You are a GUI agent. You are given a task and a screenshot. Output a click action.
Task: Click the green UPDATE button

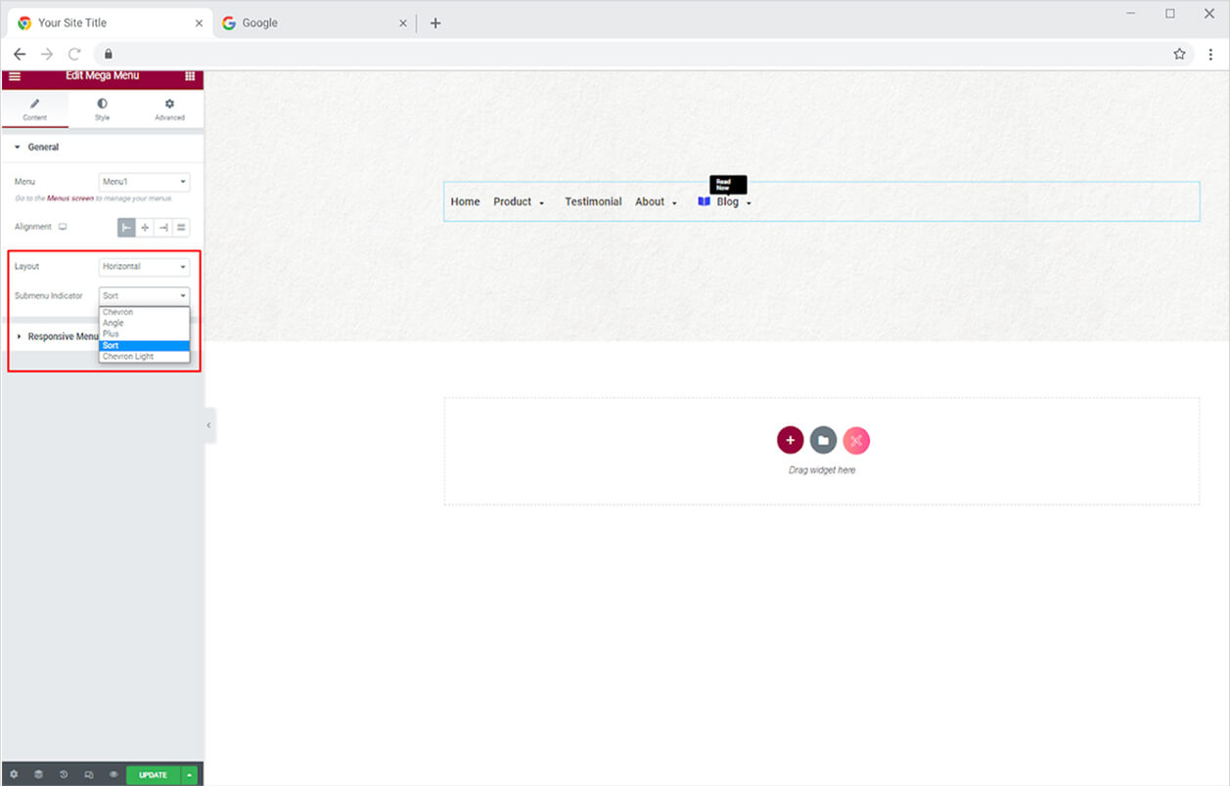click(153, 774)
